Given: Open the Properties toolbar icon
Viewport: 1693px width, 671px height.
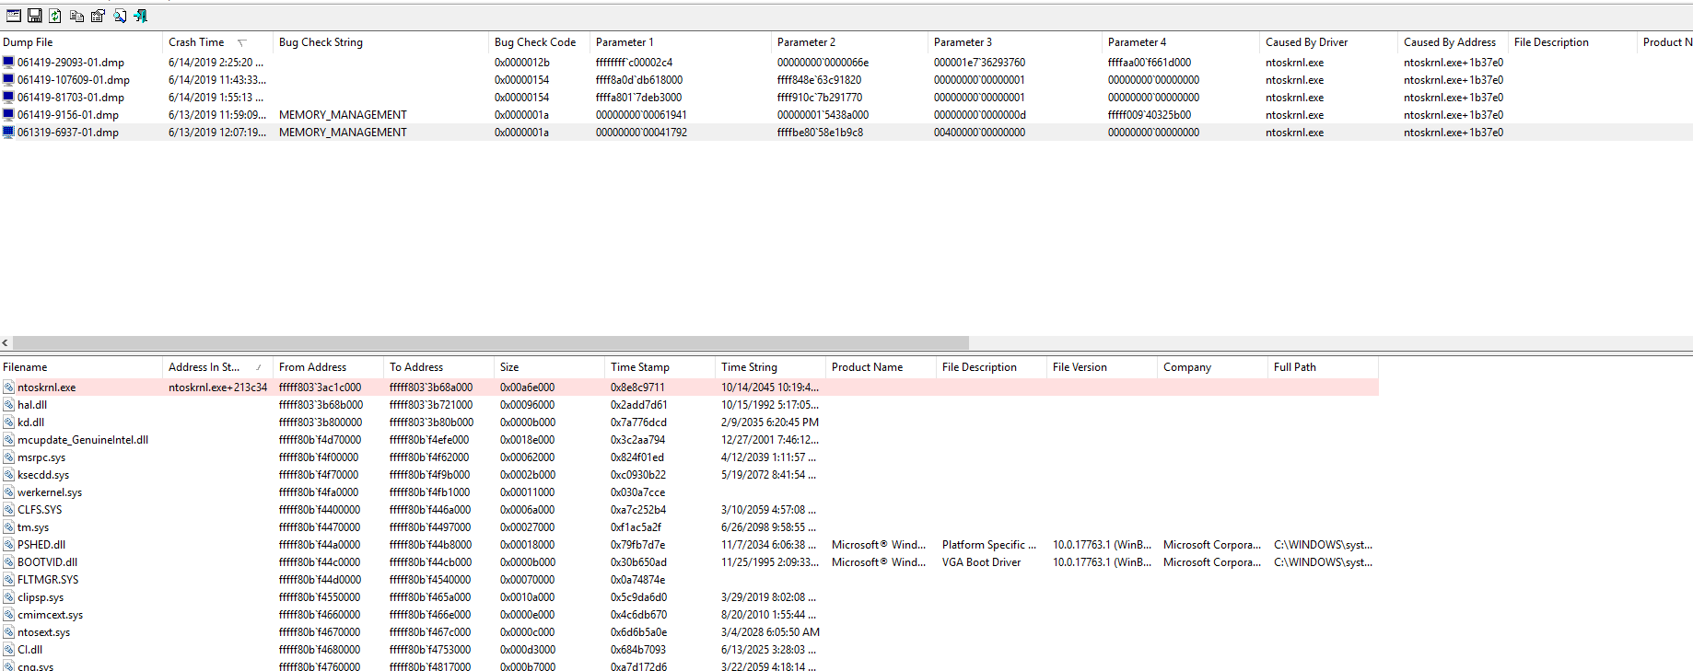Looking at the screenshot, I should pyautogui.click(x=98, y=16).
